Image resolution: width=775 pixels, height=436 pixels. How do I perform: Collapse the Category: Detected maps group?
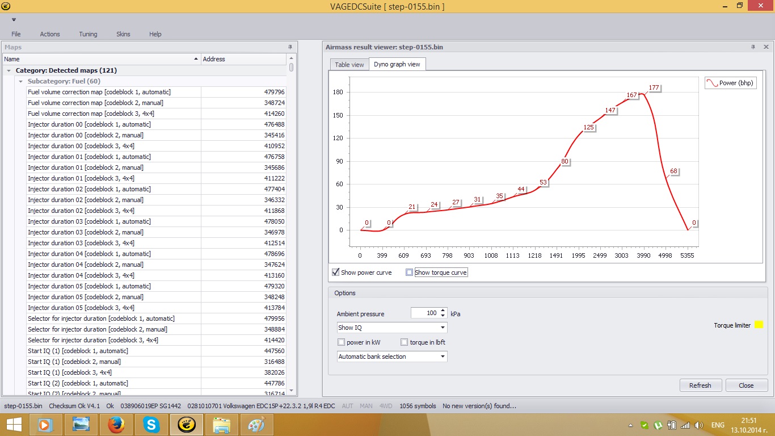tap(9, 70)
